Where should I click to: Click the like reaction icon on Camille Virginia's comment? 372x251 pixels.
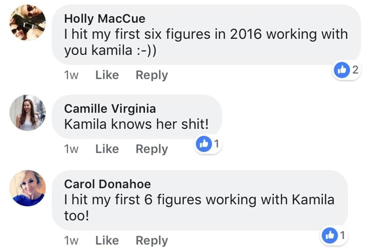click(x=204, y=144)
